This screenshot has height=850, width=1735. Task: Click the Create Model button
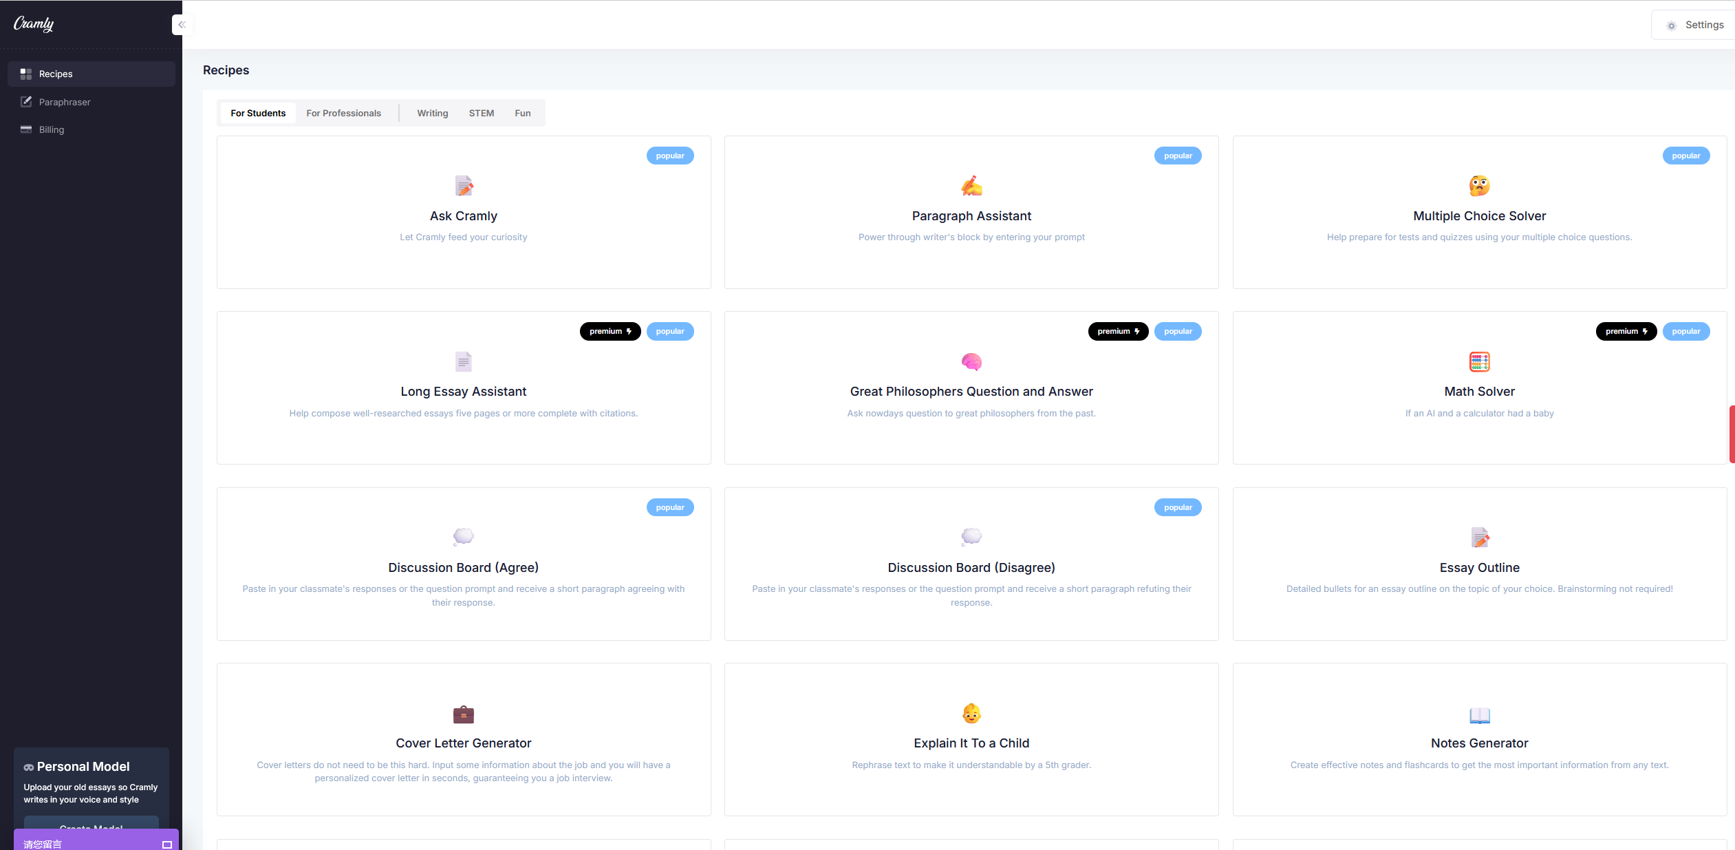click(91, 824)
